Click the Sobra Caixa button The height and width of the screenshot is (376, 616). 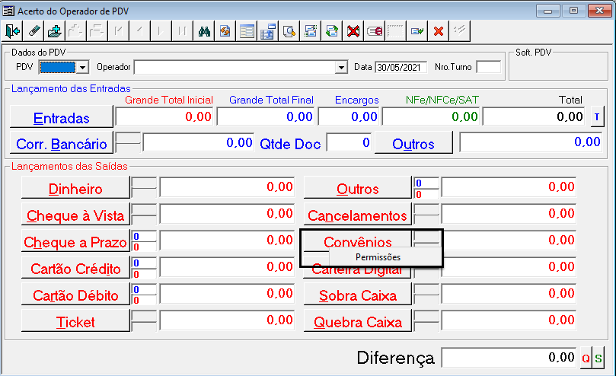coord(358,295)
